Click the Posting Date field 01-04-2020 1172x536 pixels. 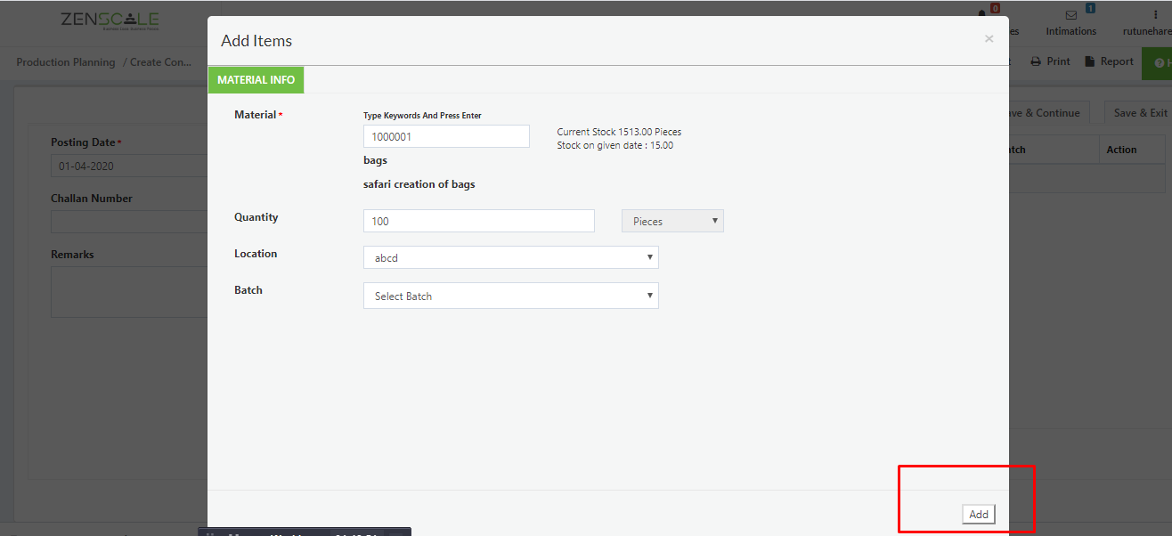click(129, 166)
